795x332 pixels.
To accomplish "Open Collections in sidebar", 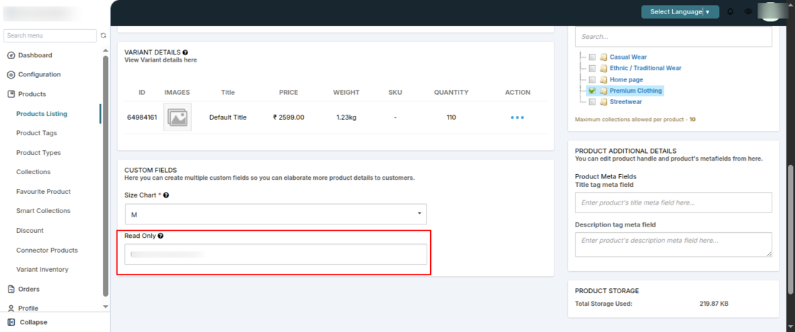I will (x=33, y=172).
